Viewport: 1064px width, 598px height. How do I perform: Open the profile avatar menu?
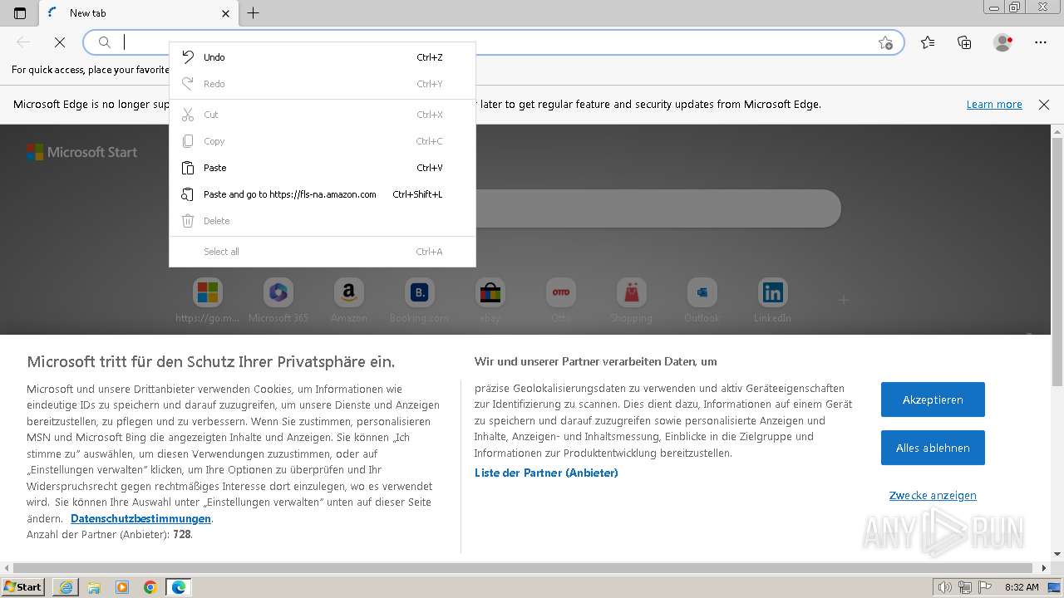click(1002, 42)
